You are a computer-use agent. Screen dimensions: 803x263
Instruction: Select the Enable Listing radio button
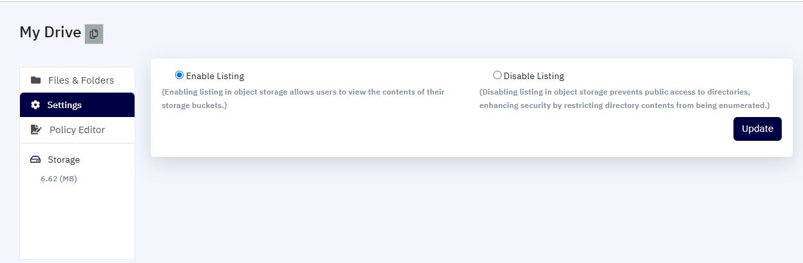(179, 75)
